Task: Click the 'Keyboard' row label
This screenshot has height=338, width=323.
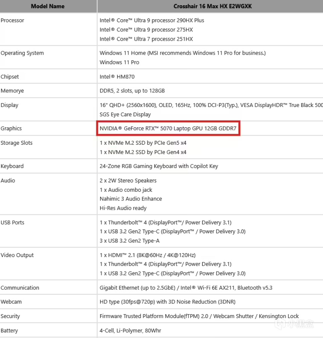Action: click(x=12, y=166)
